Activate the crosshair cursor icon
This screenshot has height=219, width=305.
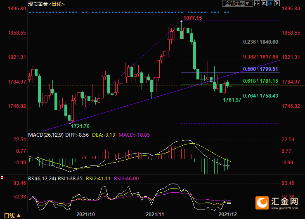tap(257, 3)
